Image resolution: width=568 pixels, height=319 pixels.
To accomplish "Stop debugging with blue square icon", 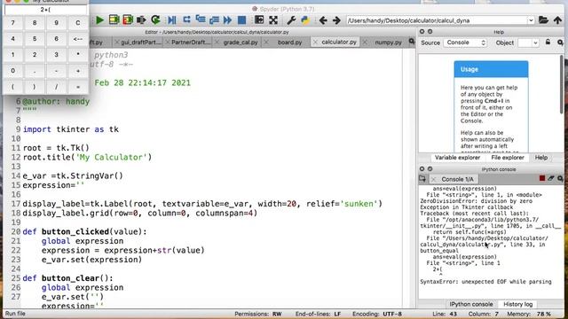I will pos(241,19).
